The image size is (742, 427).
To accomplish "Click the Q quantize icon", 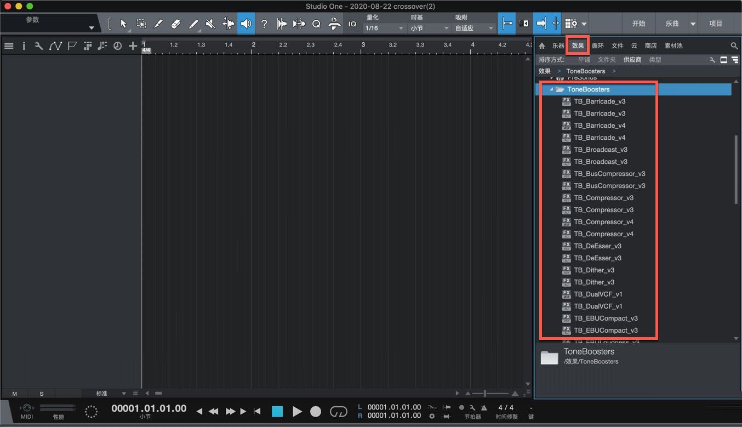I will coord(316,24).
